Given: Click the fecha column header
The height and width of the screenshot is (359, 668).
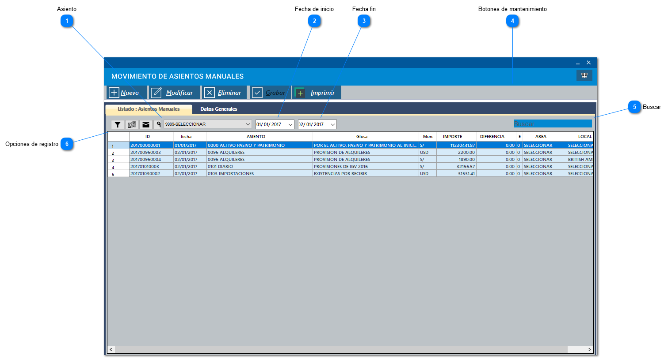Looking at the screenshot, I should (x=190, y=137).
